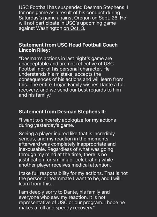The image size is (157, 217).
Task: Click the 'against Washington' text
Action: pos(41,28)
